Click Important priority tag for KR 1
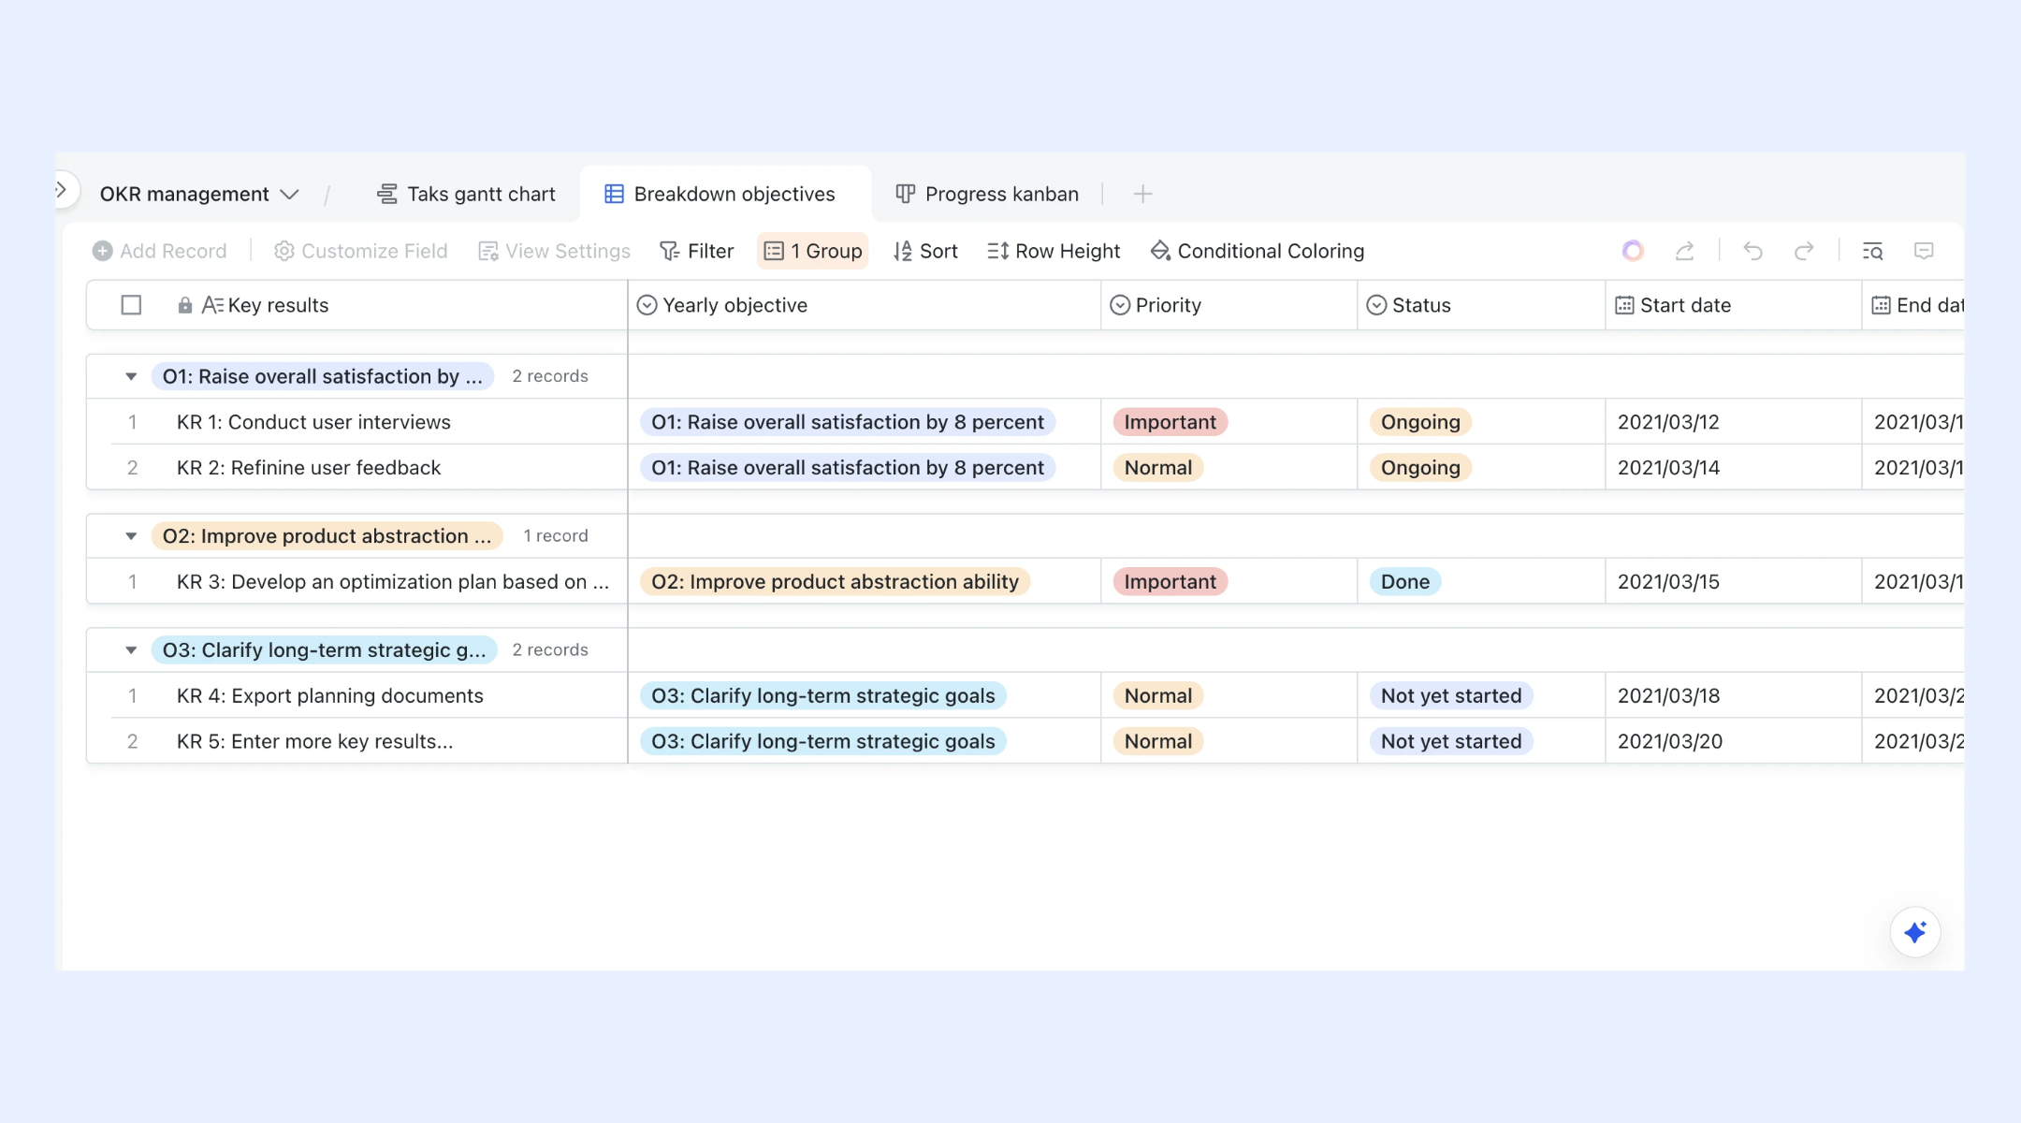The height and width of the screenshot is (1123, 2021). (1170, 422)
